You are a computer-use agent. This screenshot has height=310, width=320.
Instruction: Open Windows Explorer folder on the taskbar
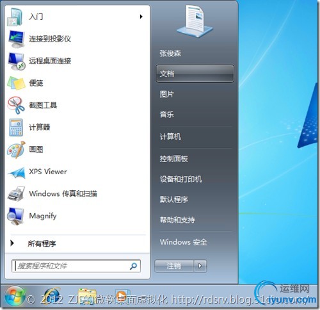click(x=87, y=297)
